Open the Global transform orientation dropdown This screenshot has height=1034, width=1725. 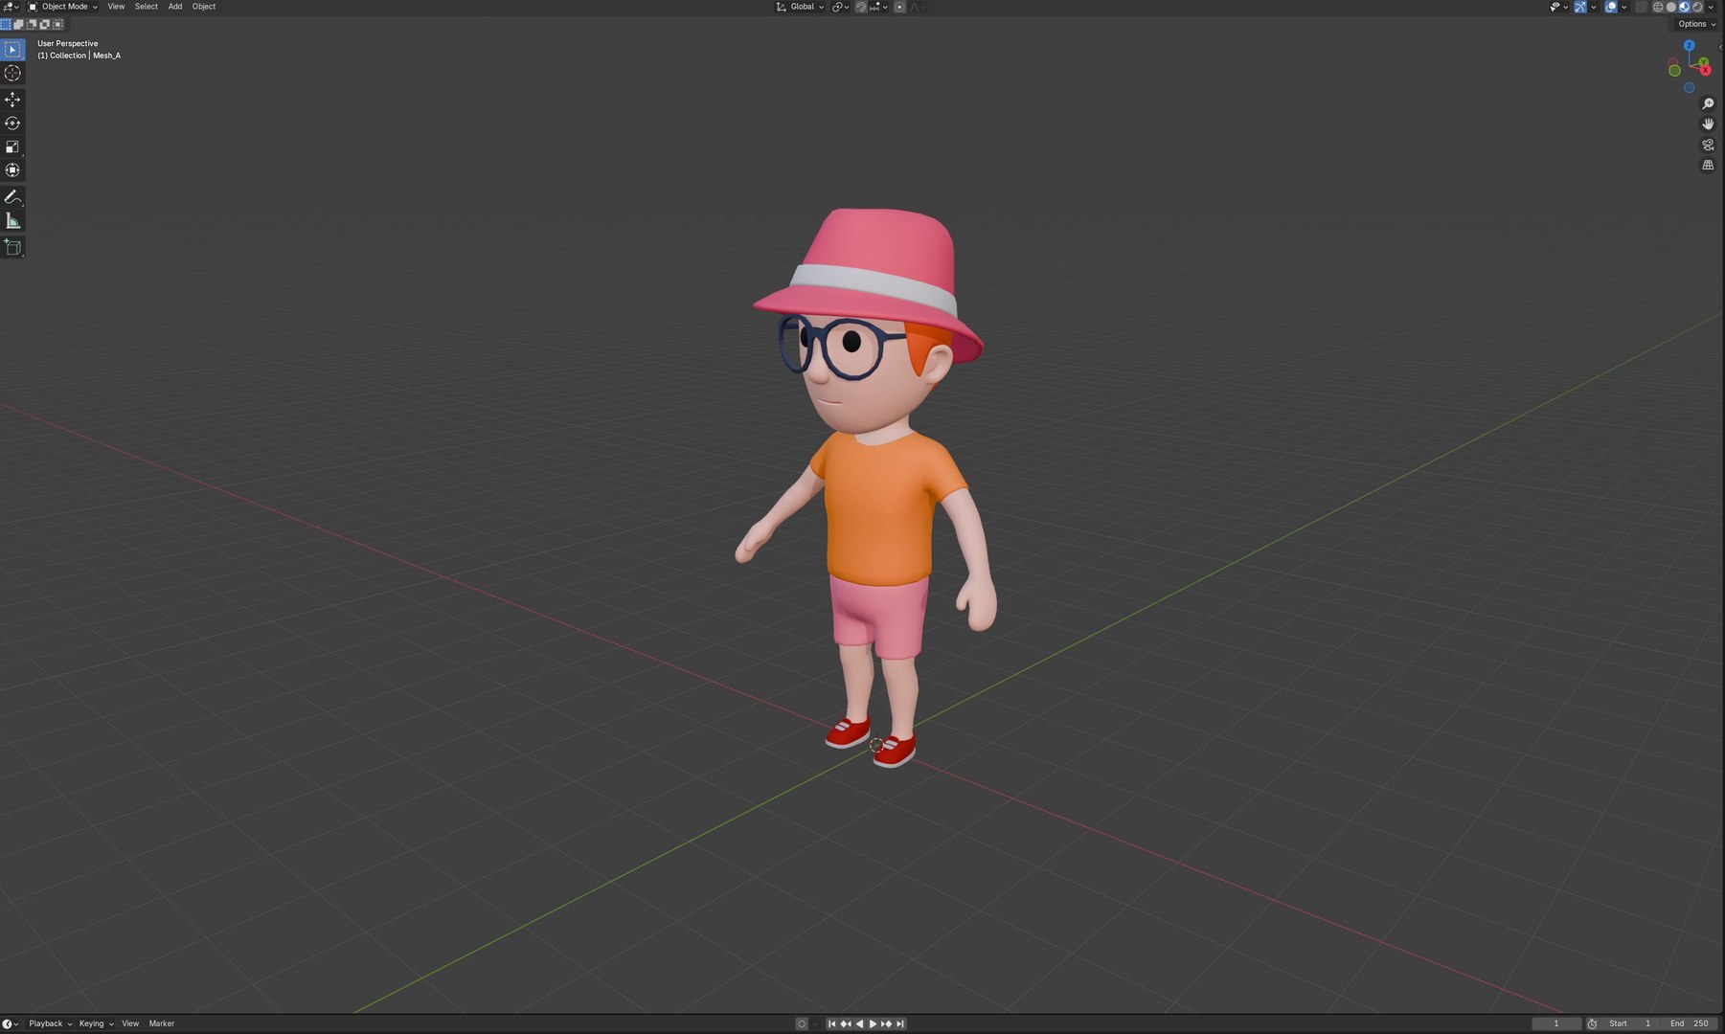[800, 7]
